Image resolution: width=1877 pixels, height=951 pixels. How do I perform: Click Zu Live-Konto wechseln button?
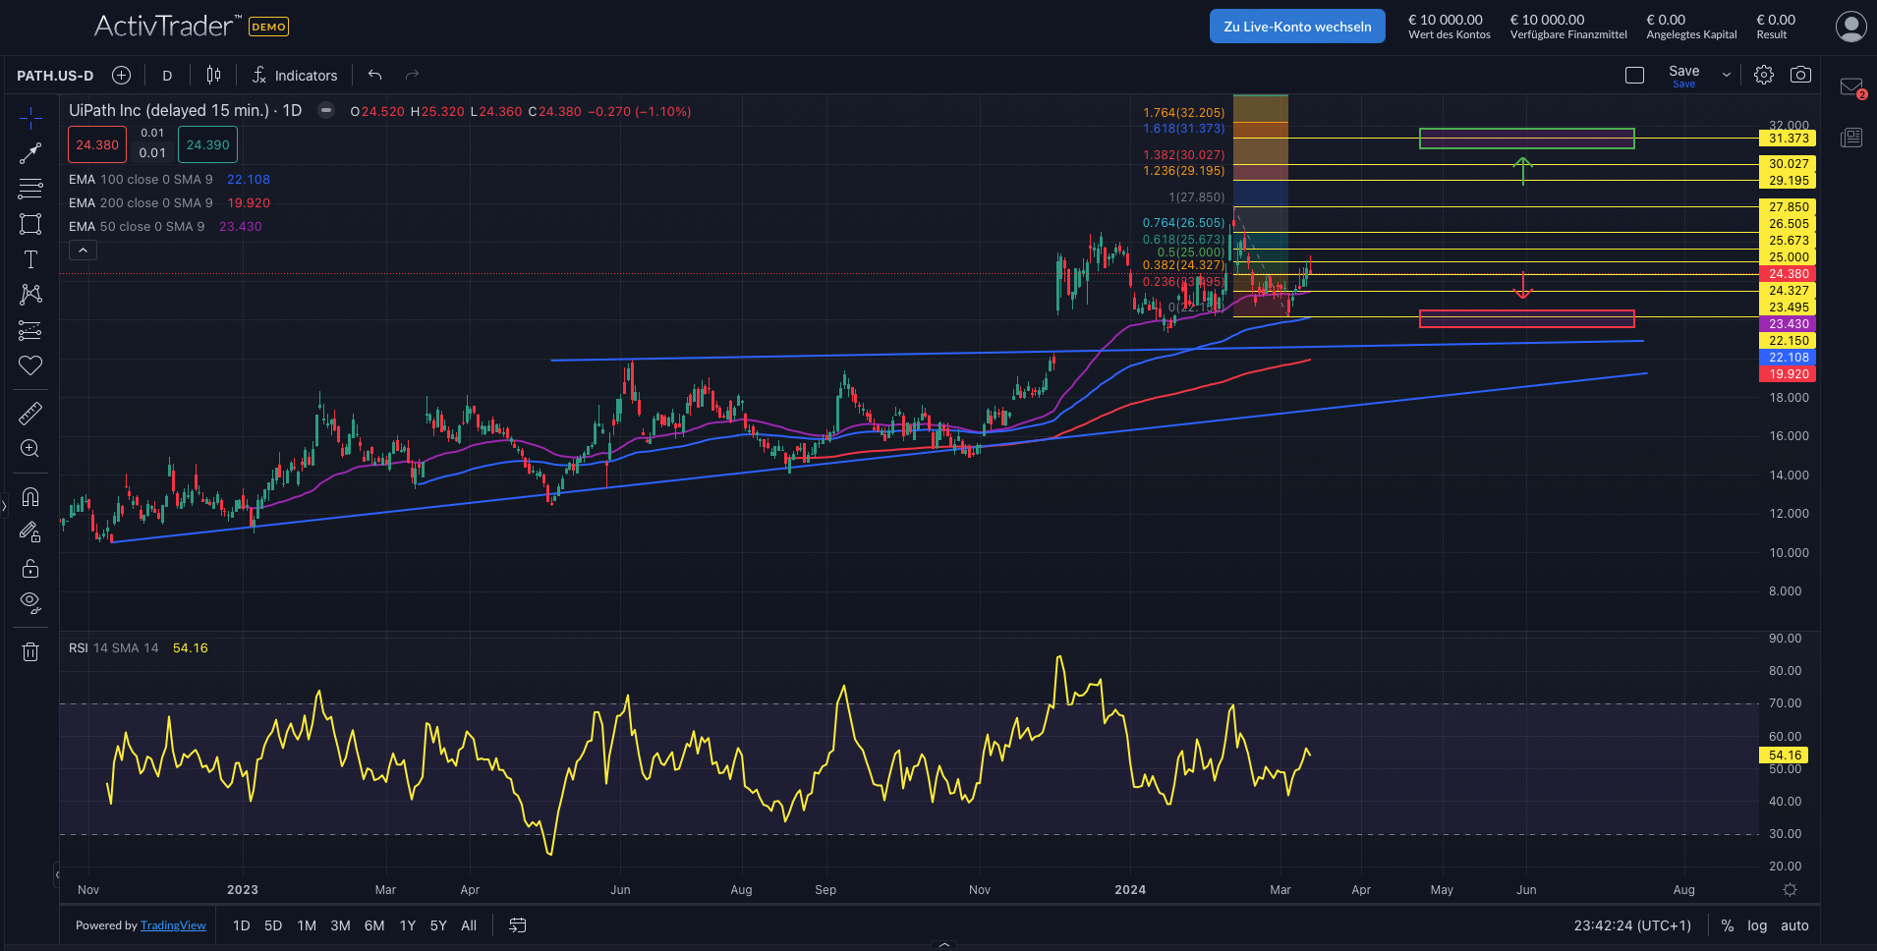pos(1297,27)
